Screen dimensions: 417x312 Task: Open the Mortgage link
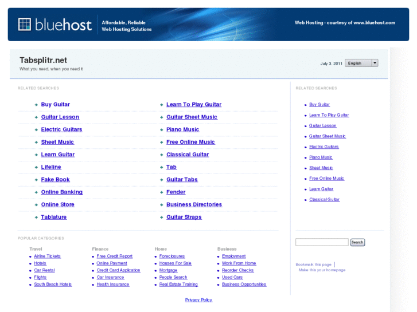[x=168, y=270]
